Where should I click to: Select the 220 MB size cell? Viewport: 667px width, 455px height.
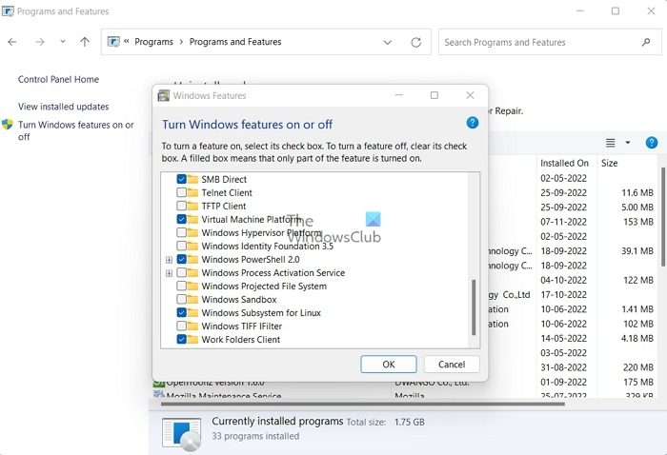[638, 367]
